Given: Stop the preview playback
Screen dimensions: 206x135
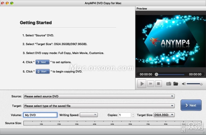Looking at the screenshot, I should (159, 83).
